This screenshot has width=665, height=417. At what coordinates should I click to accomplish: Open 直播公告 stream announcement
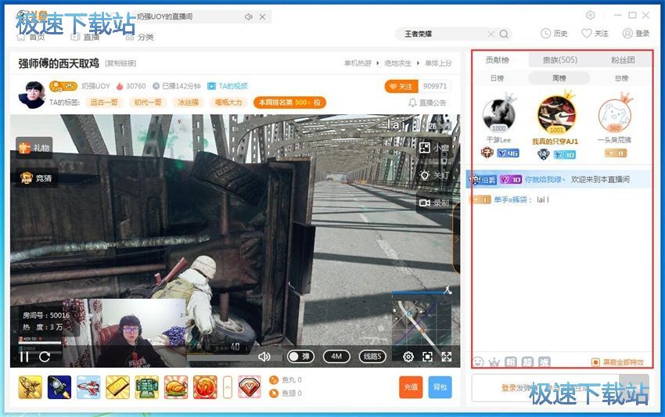tap(427, 102)
